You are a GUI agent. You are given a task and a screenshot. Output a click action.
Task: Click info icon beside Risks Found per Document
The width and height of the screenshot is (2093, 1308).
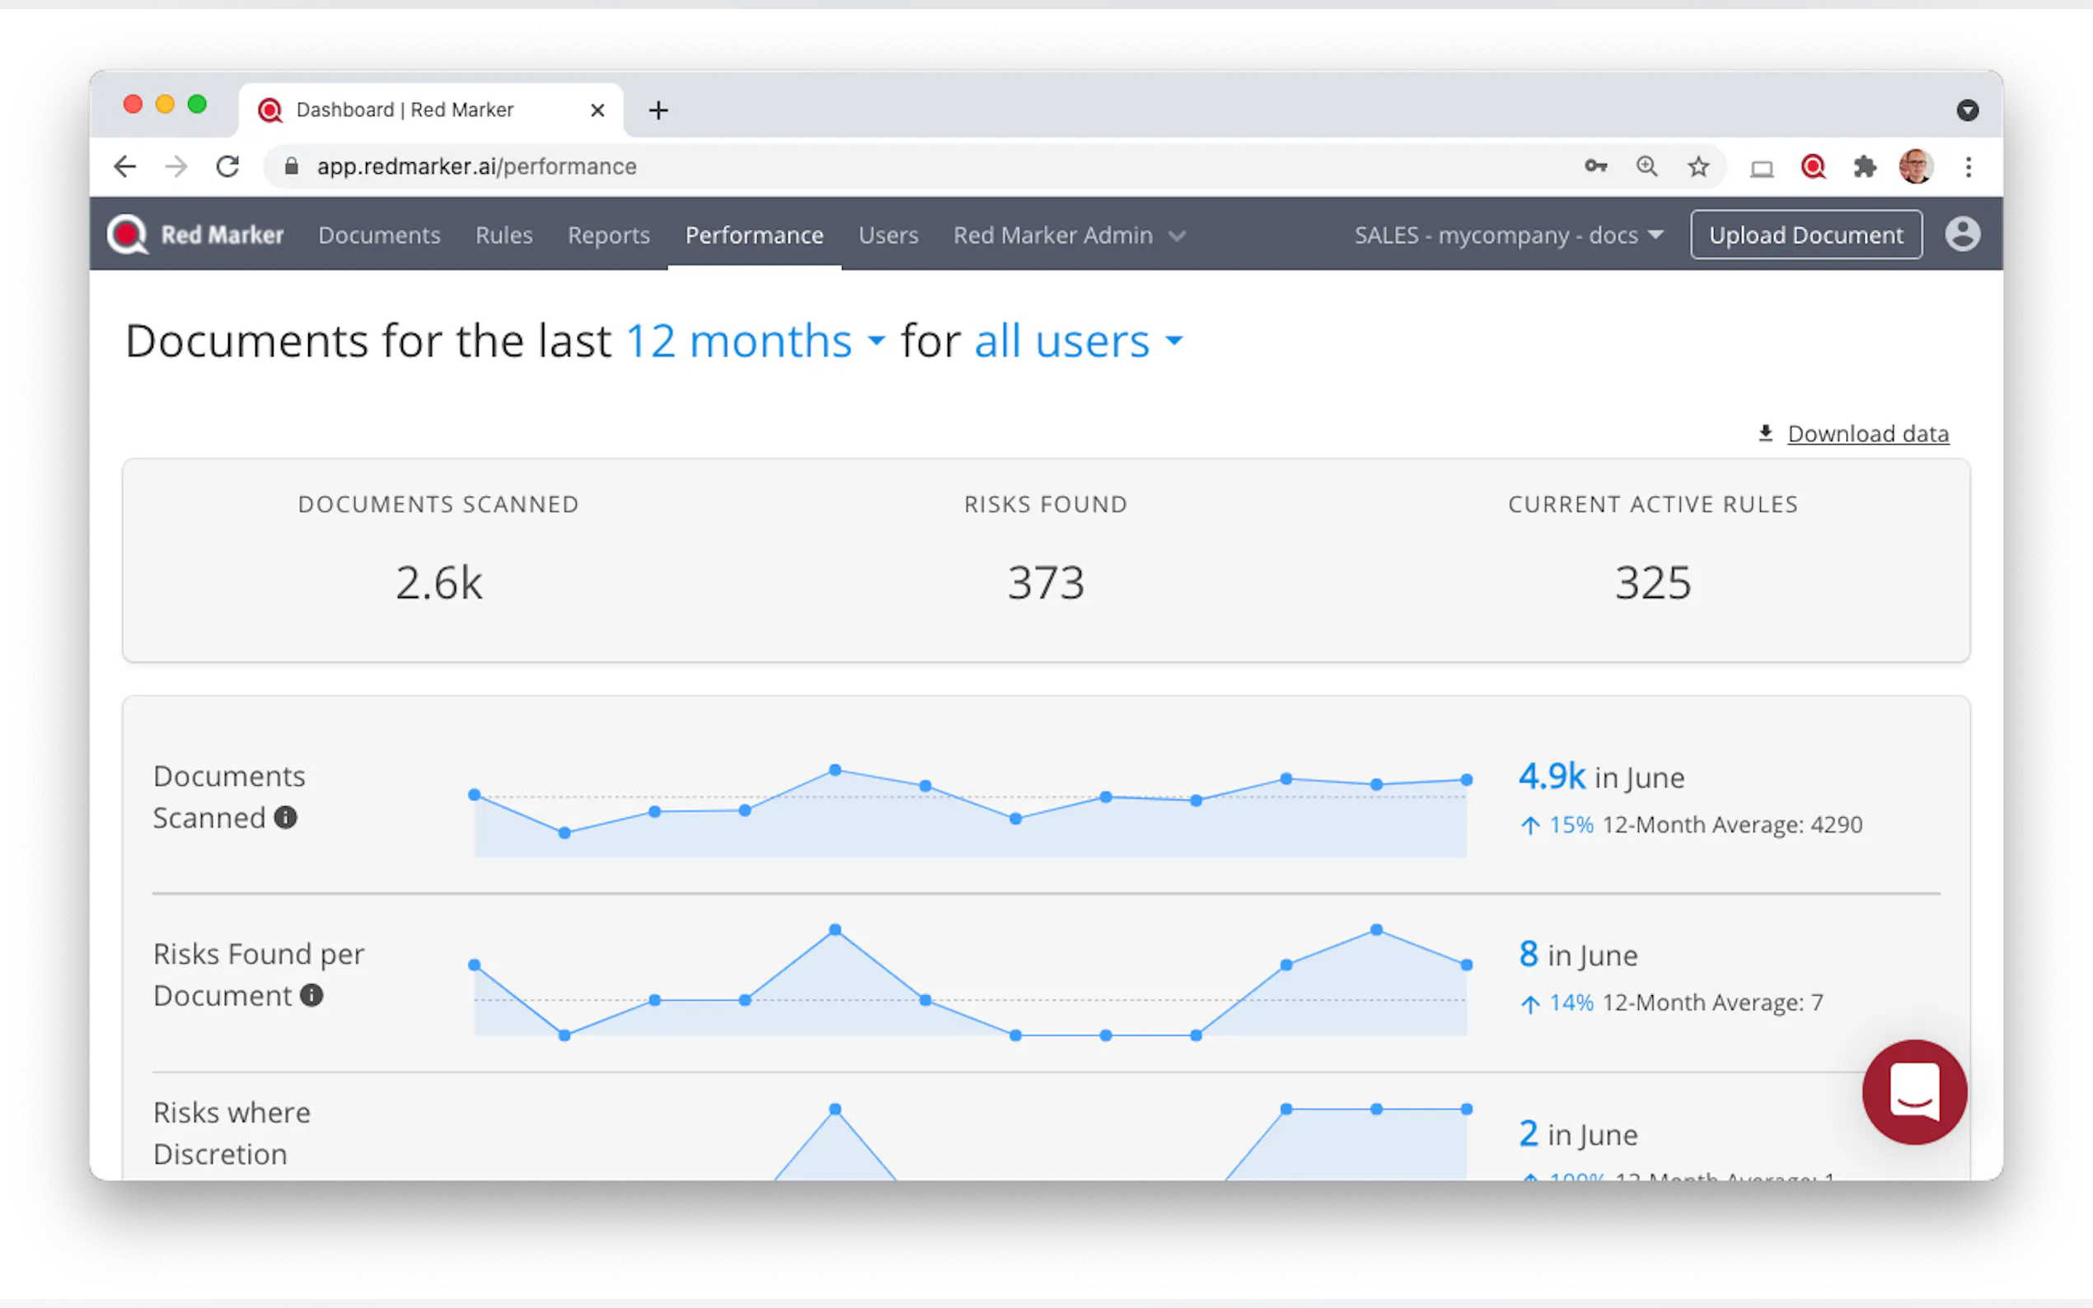(311, 996)
